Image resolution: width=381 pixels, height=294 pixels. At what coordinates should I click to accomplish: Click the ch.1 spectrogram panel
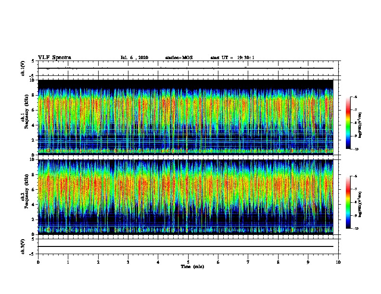point(186,117)
